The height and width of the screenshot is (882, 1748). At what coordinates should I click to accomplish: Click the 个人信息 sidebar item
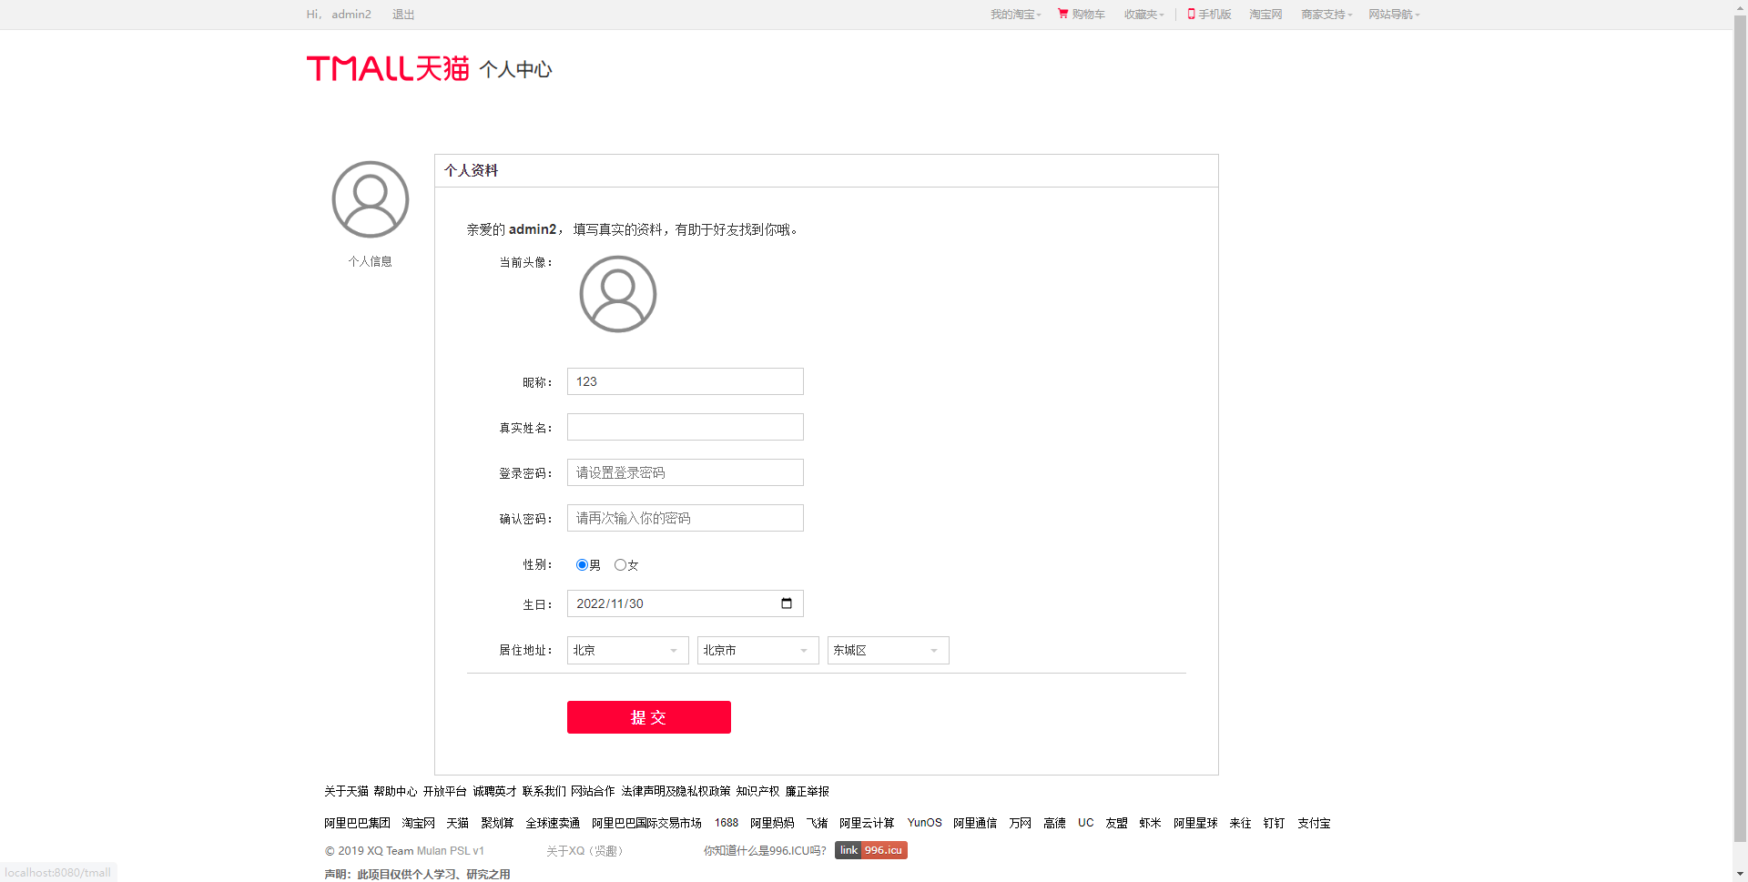371,261
